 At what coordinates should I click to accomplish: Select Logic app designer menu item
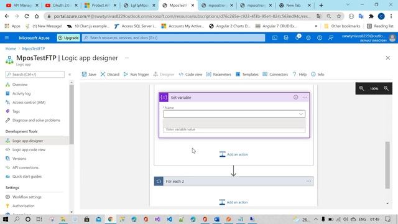[27, 141]
